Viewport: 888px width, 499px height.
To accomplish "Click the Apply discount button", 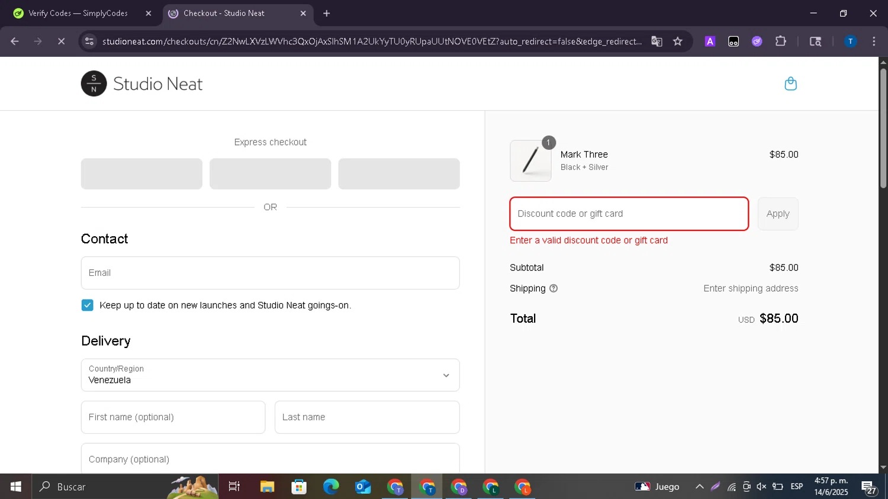I will tap(778, 214).
